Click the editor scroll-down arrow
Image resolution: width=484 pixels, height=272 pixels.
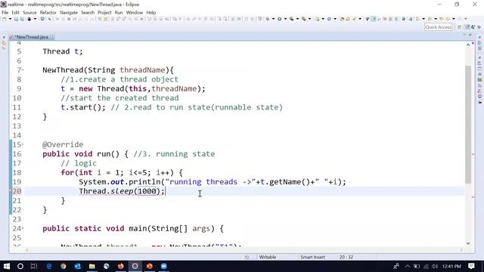pos(468,243)
